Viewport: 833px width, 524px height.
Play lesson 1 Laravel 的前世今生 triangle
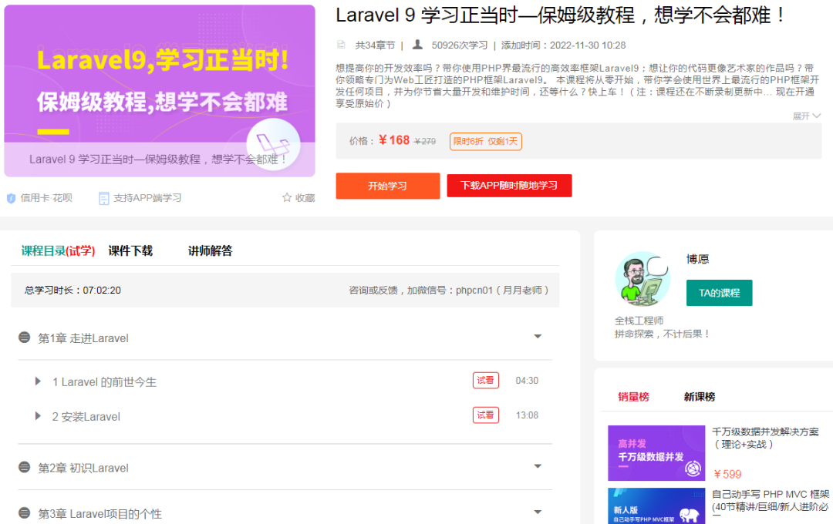(x=38, y=381)
